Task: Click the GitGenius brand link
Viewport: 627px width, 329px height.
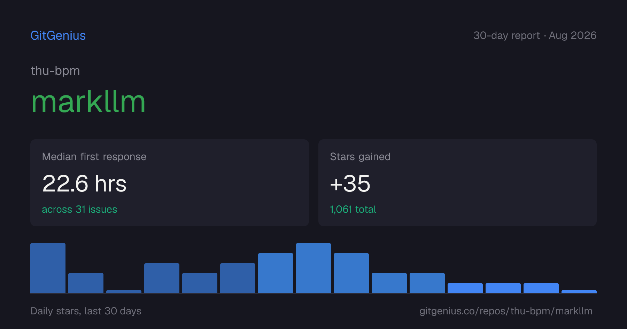Action: [x=58, y=36]
